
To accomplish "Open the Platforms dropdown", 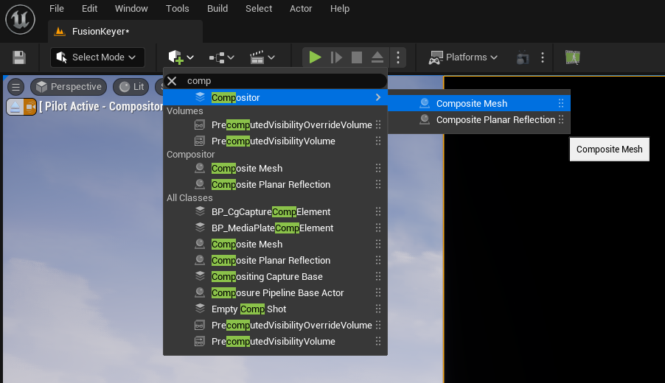I will (x=464, y=57).
